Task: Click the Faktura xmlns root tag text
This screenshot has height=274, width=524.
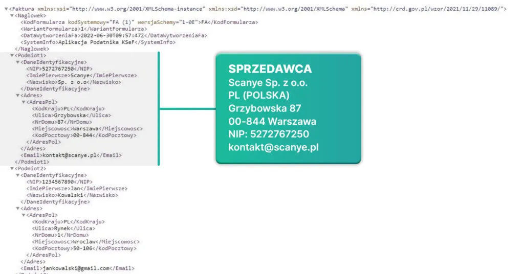Action: [x=258, y=9]
